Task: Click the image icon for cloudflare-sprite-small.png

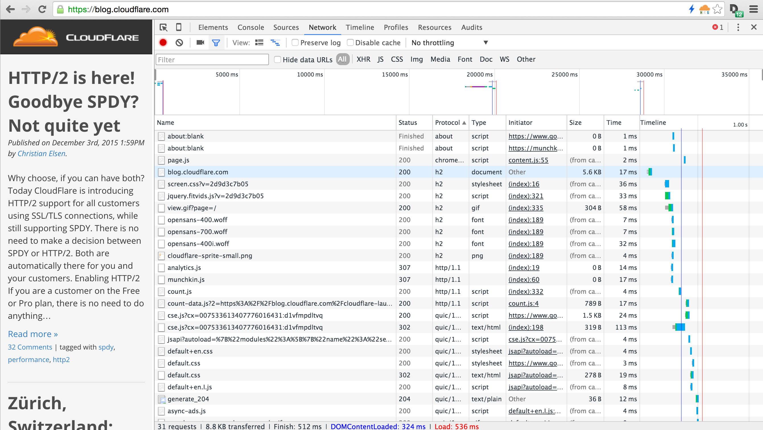Action: coord(161,256)
